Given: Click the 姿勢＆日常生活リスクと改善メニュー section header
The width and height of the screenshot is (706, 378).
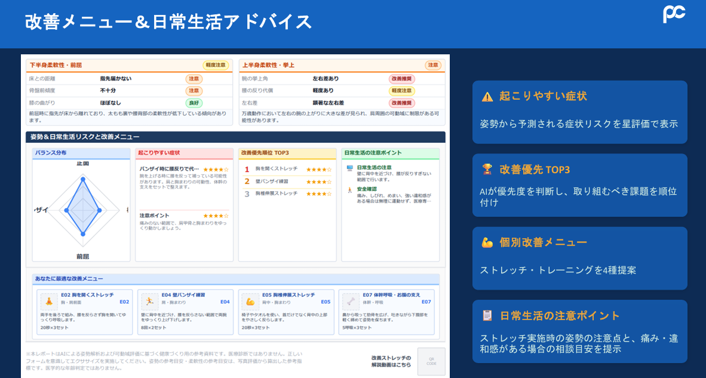Looking at the screenshot, I should tap(235, 137).
